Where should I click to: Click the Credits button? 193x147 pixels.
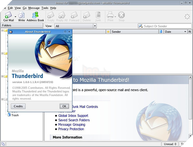click(18, 106)
